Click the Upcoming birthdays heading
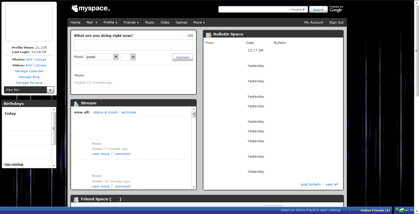 [x=14, y=164]
